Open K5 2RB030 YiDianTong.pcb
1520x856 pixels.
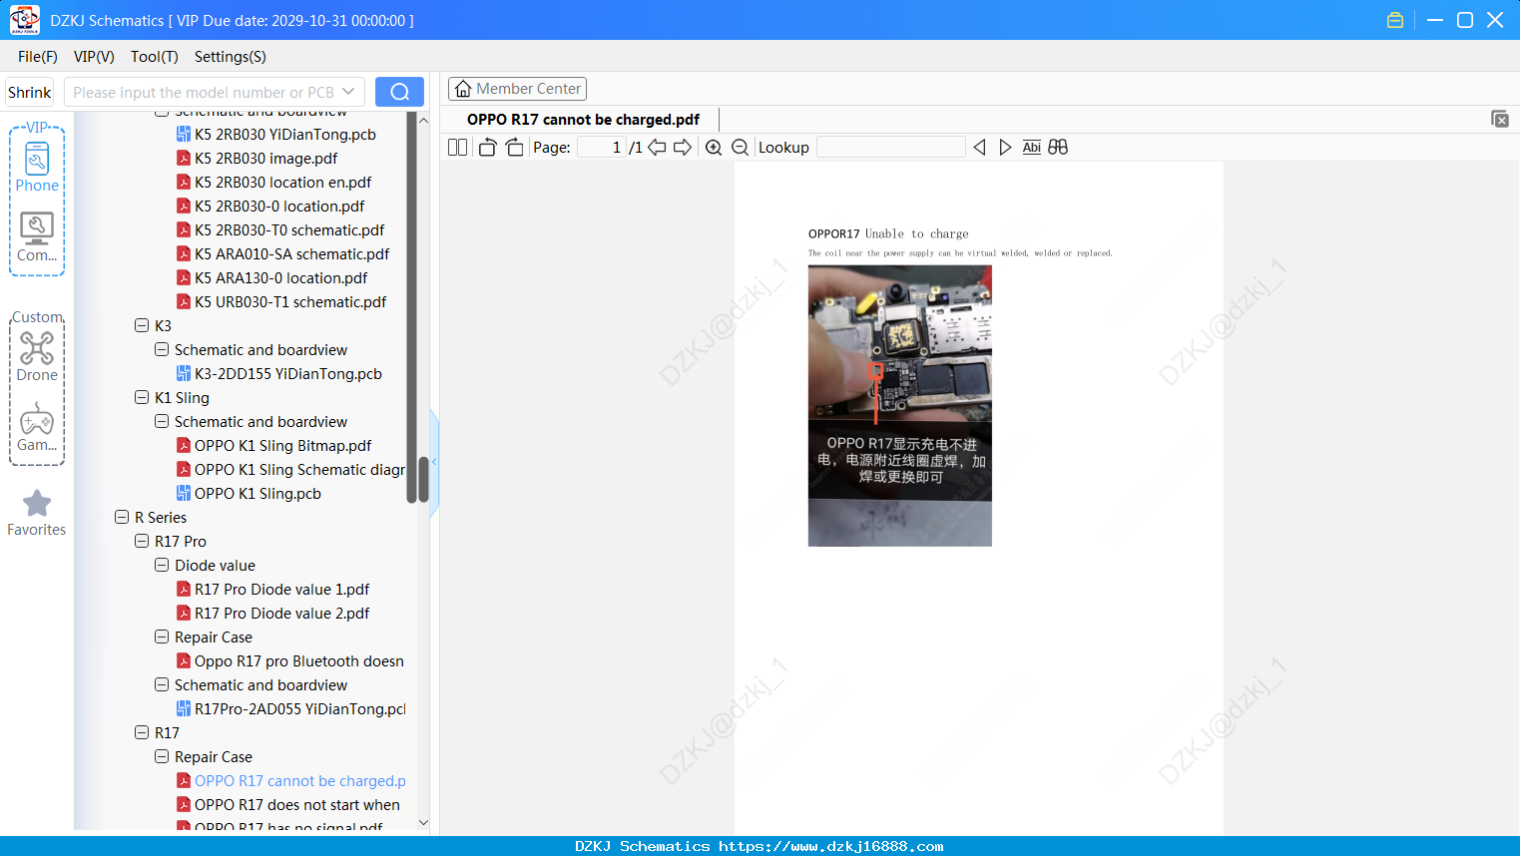(x=284, y=134)
